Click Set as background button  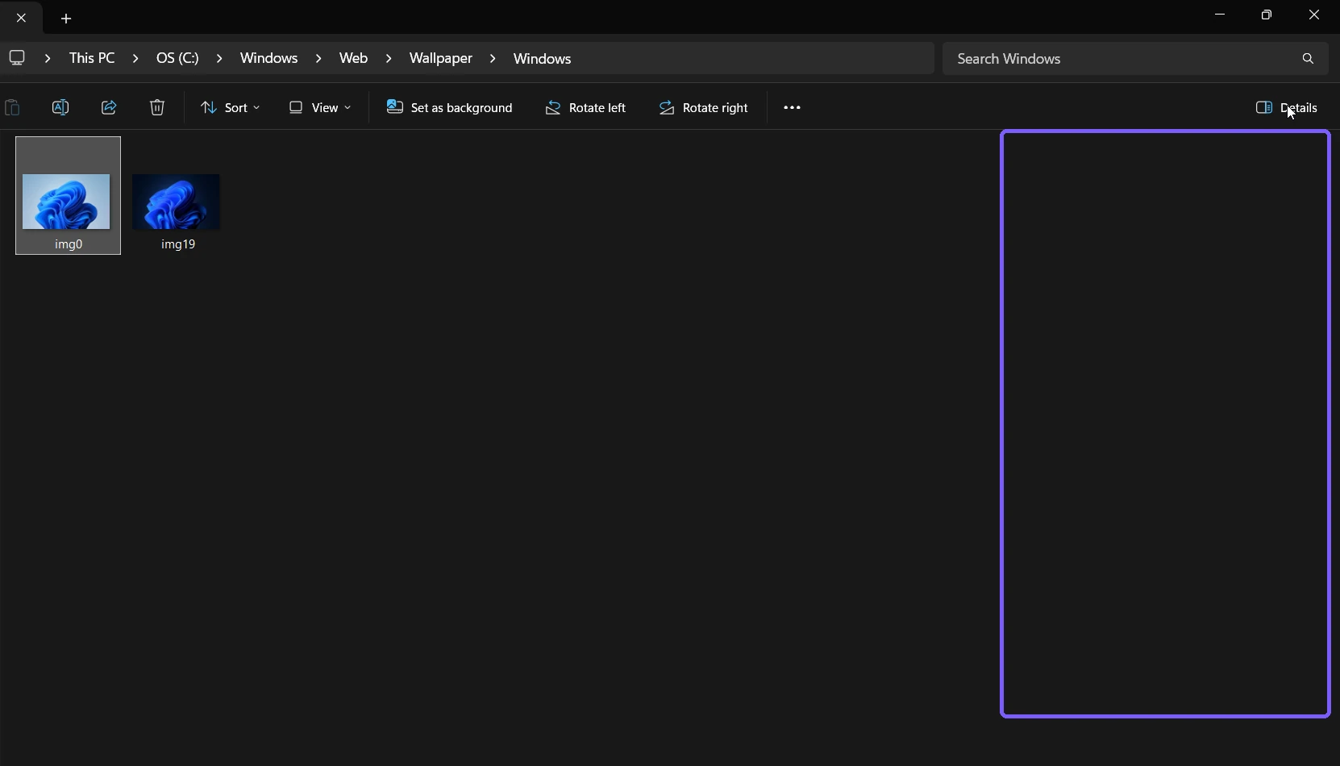(449, 107)
